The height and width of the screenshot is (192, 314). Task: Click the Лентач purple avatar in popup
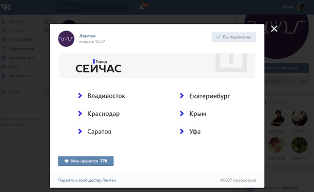[66, 39]
